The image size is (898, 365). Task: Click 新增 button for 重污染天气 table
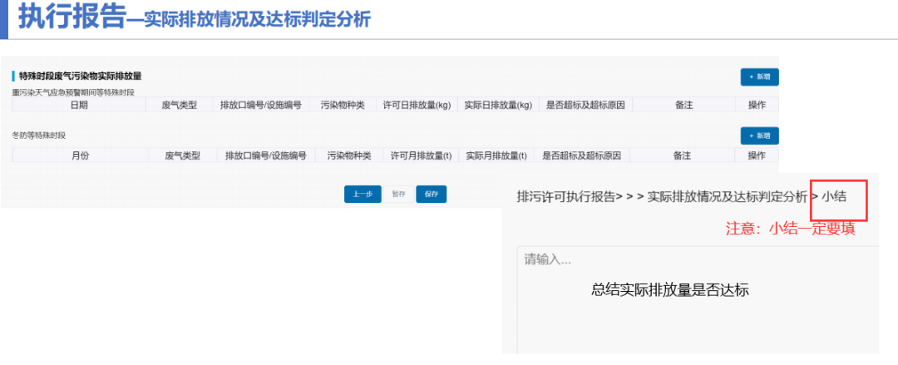[x=759, y=76]
